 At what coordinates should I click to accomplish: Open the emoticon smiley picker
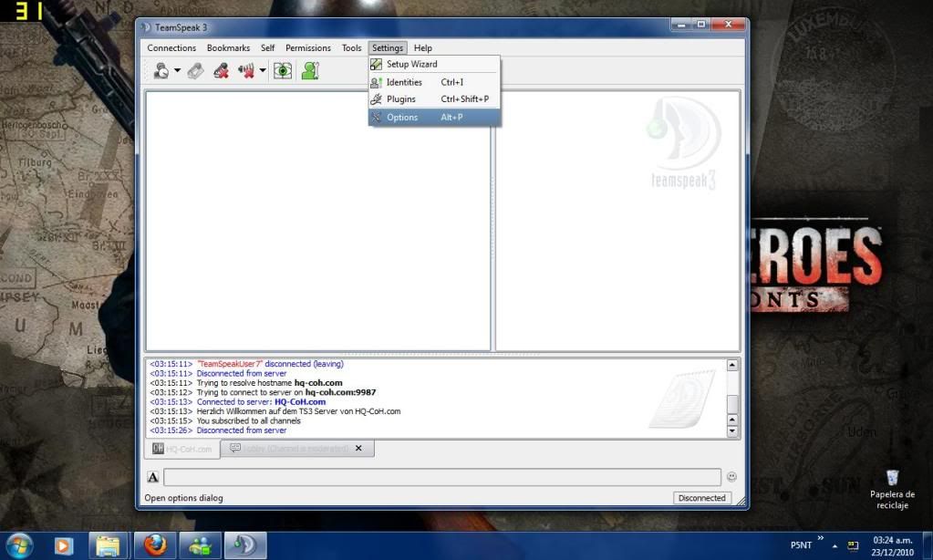(731, 477)
